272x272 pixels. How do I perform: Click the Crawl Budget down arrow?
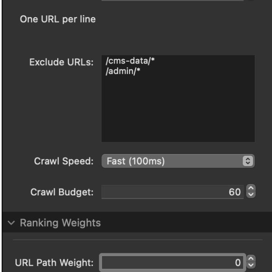click(251, 195)
